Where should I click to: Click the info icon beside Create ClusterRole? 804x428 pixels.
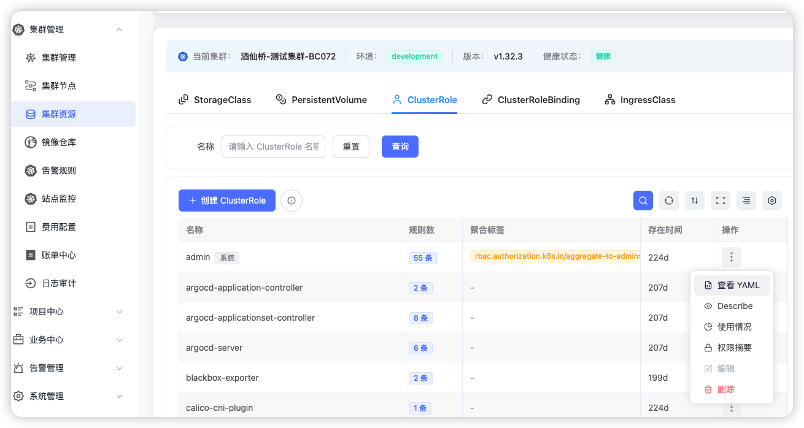tap(292, 201)
